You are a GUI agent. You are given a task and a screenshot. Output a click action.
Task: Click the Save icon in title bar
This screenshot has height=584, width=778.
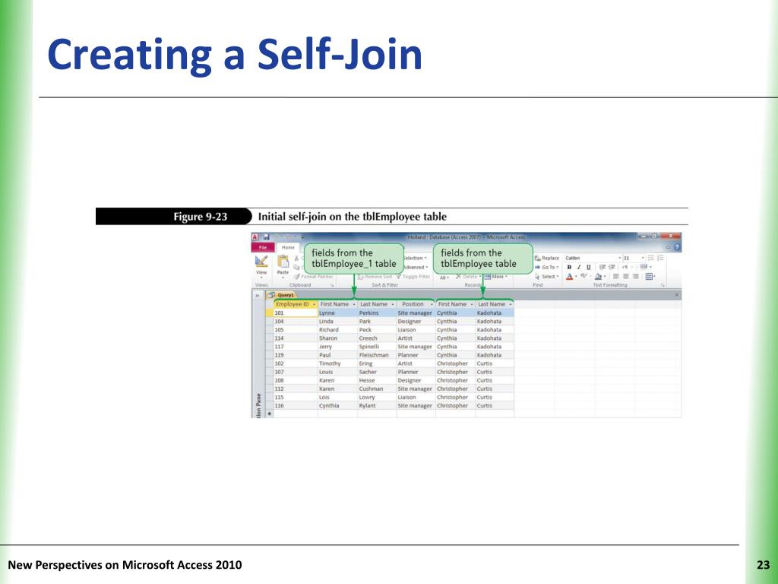(x=267, y=237)
